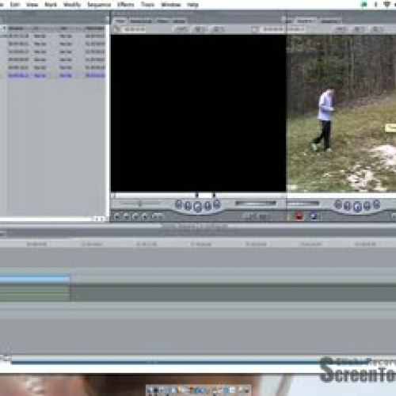Open the Help menu
The image size is (396, 396).
tap(192, 5)
